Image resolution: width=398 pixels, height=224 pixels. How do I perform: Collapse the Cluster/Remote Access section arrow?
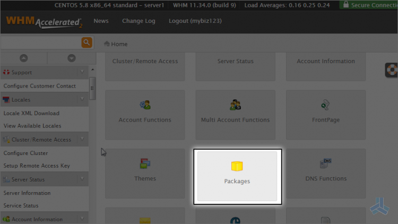tap(82, 139)
